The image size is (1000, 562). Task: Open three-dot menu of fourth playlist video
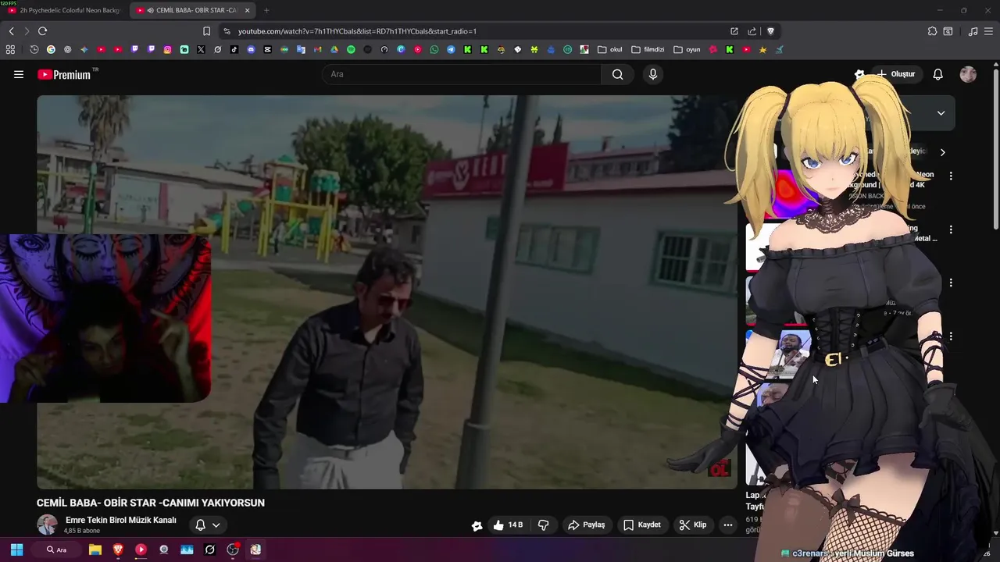coord(951,336)
